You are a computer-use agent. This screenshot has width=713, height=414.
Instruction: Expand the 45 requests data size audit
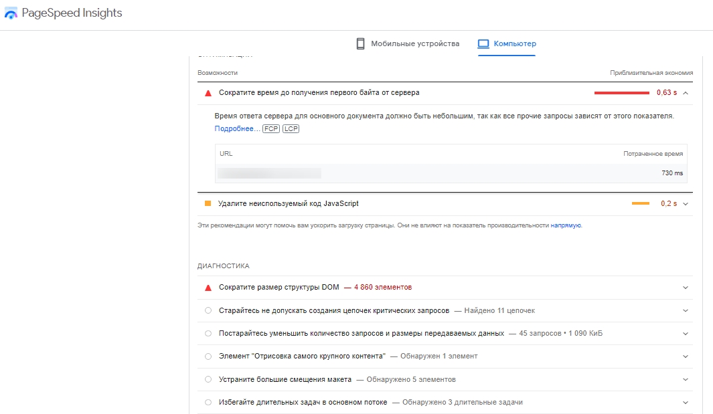(685, 333)
